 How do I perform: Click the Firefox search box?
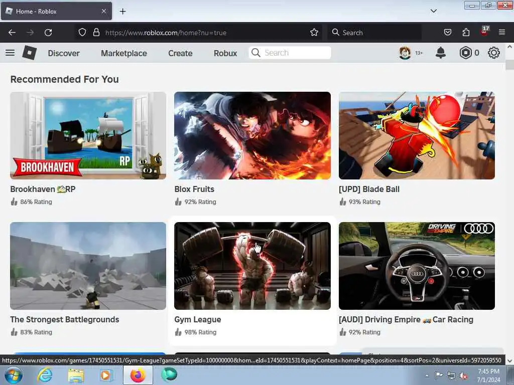tap(374, 33)
